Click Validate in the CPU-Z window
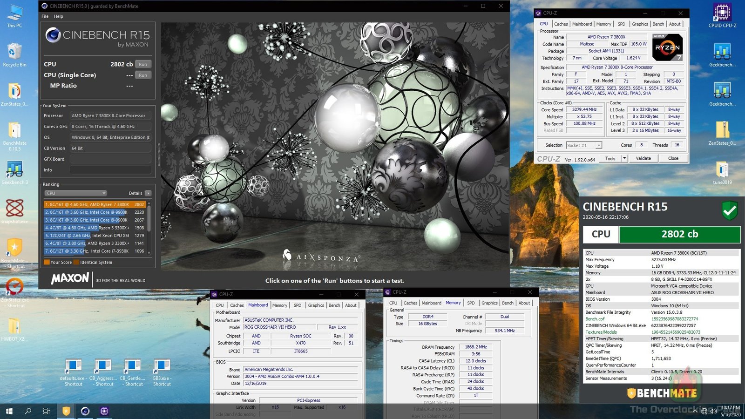The height and width of the screenshot is (419, 745). pyautogui.click(x=643, y=158)
